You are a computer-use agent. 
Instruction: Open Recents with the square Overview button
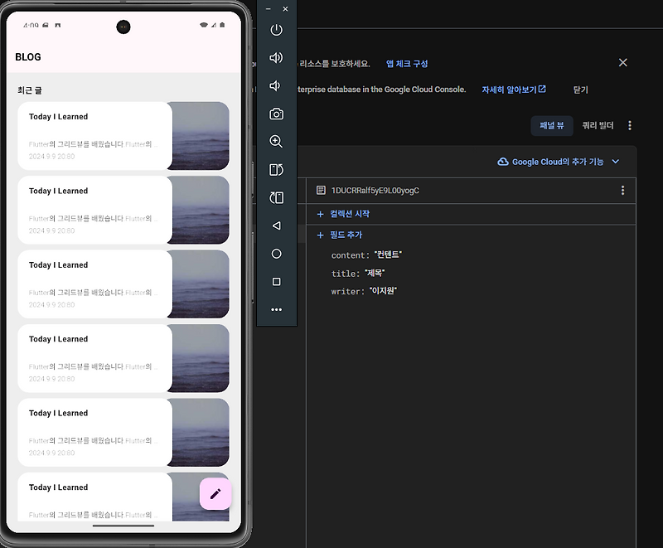[x=276, y=281]
